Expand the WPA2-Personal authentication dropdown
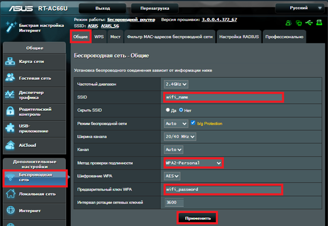 tap(193, 163)
